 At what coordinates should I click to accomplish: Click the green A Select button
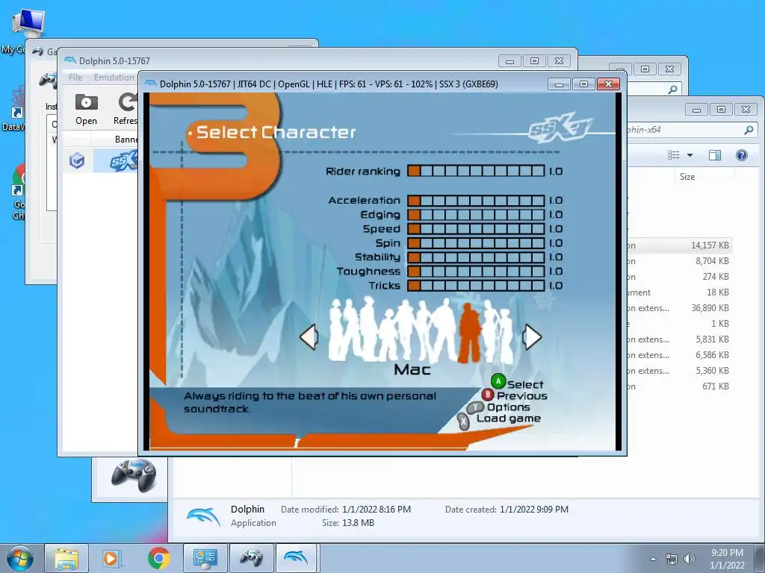click(x=498, y=381)
